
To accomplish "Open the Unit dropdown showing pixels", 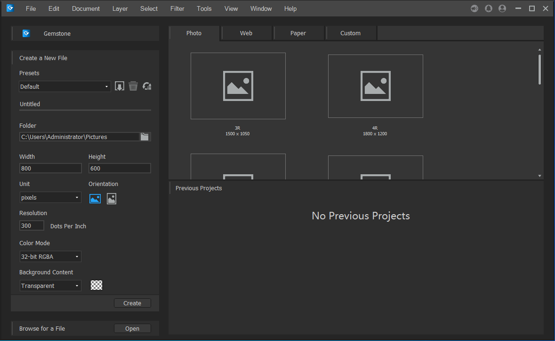I will (50, 198).
